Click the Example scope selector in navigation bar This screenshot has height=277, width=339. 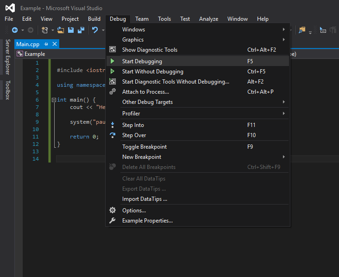tap(61, 54)
